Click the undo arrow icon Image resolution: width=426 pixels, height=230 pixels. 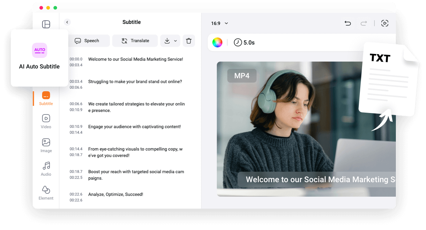(348, 23)
